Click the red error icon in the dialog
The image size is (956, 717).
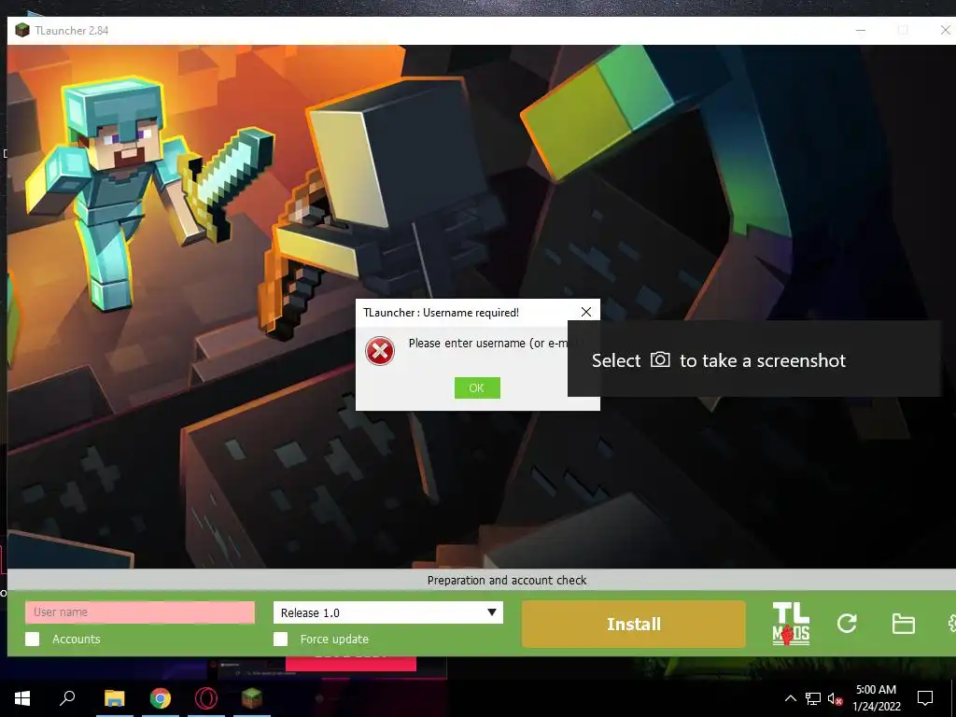pyautogui.click(x=380, y=351)
